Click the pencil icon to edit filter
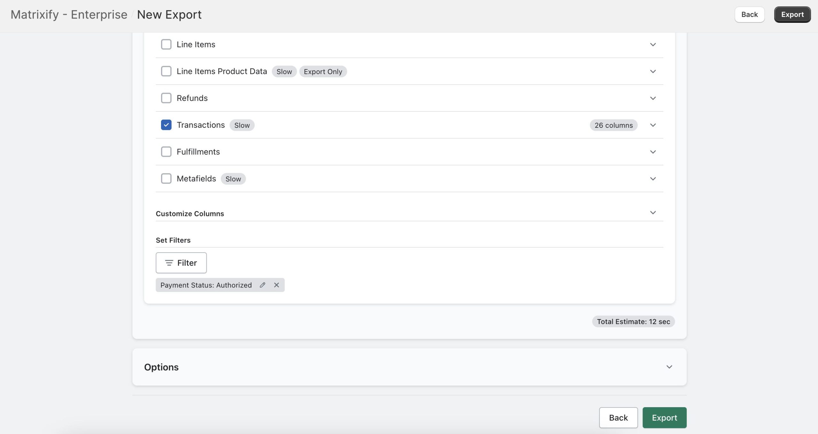Image resolution: width=818 pixels, height=434 pixels. [x=263, y=285]
